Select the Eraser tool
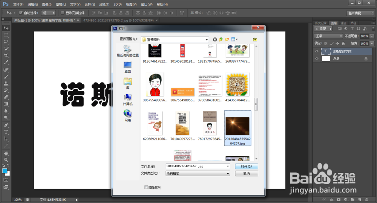This screenshot has width=377, height=203. (6, 97)
